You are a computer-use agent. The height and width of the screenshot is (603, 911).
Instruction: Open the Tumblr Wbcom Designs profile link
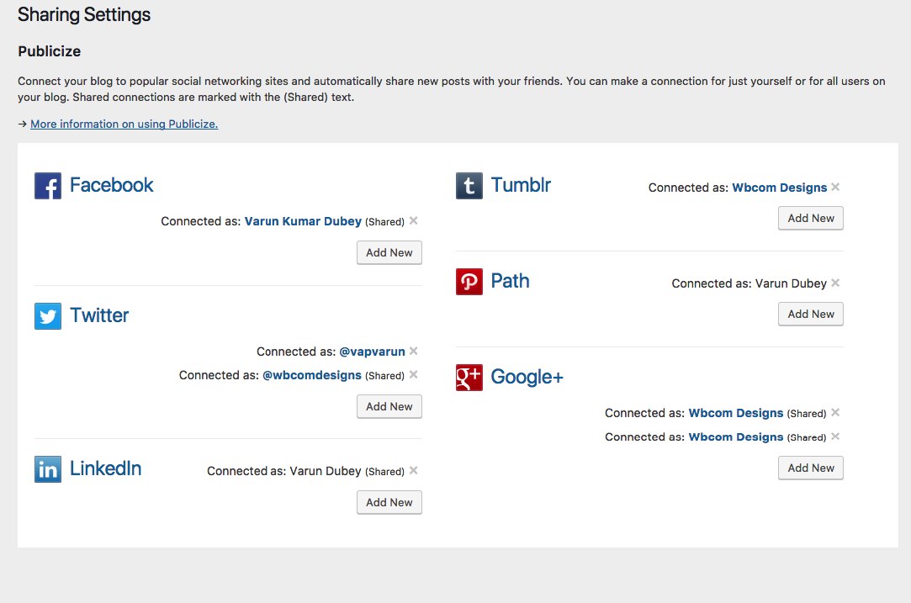click(779, 188)
